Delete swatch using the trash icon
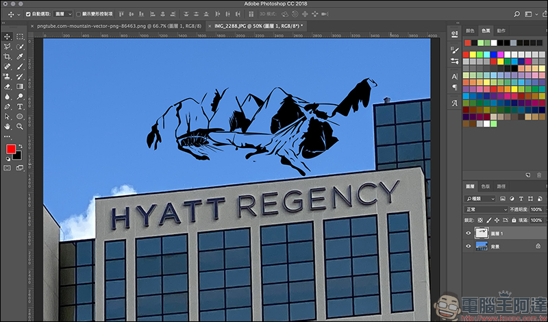This screenshot has width=548, height=322. (540, 175)
